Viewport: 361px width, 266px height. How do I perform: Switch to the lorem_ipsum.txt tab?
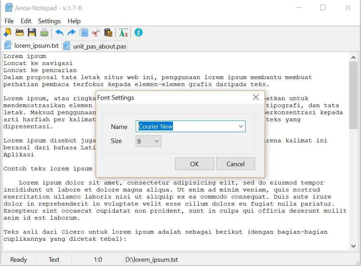tap(32, 46)
